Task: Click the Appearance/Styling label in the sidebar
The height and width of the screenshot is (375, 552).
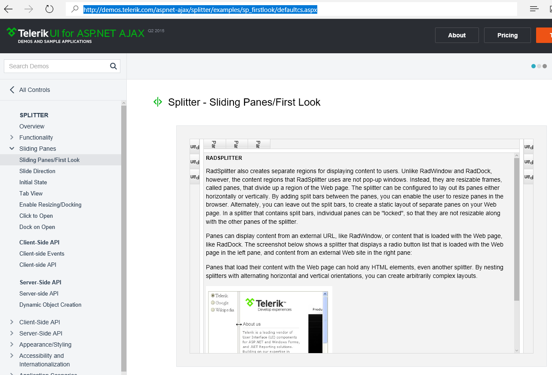Action: (45, 345)
